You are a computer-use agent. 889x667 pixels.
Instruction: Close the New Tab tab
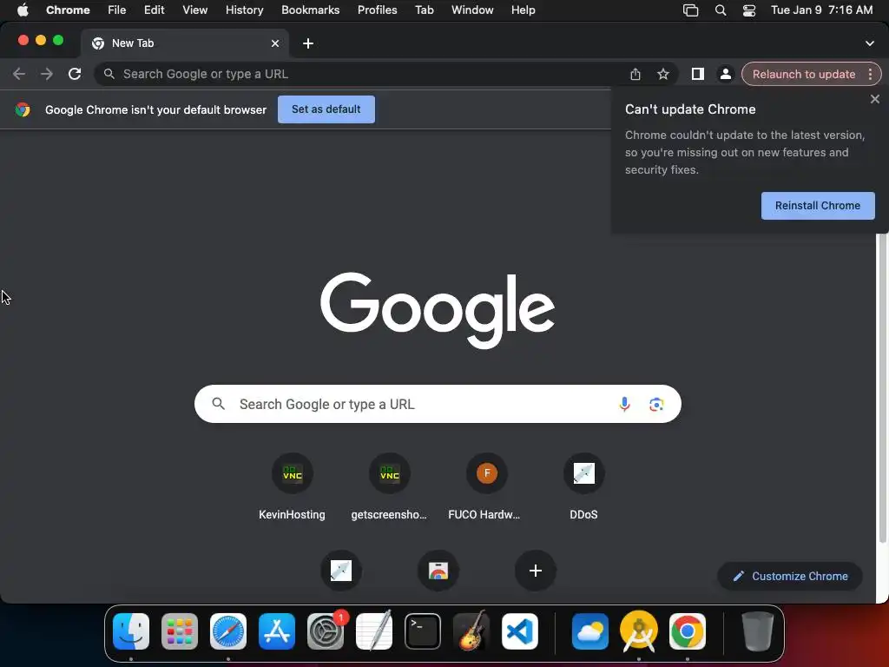coord(275,43)
